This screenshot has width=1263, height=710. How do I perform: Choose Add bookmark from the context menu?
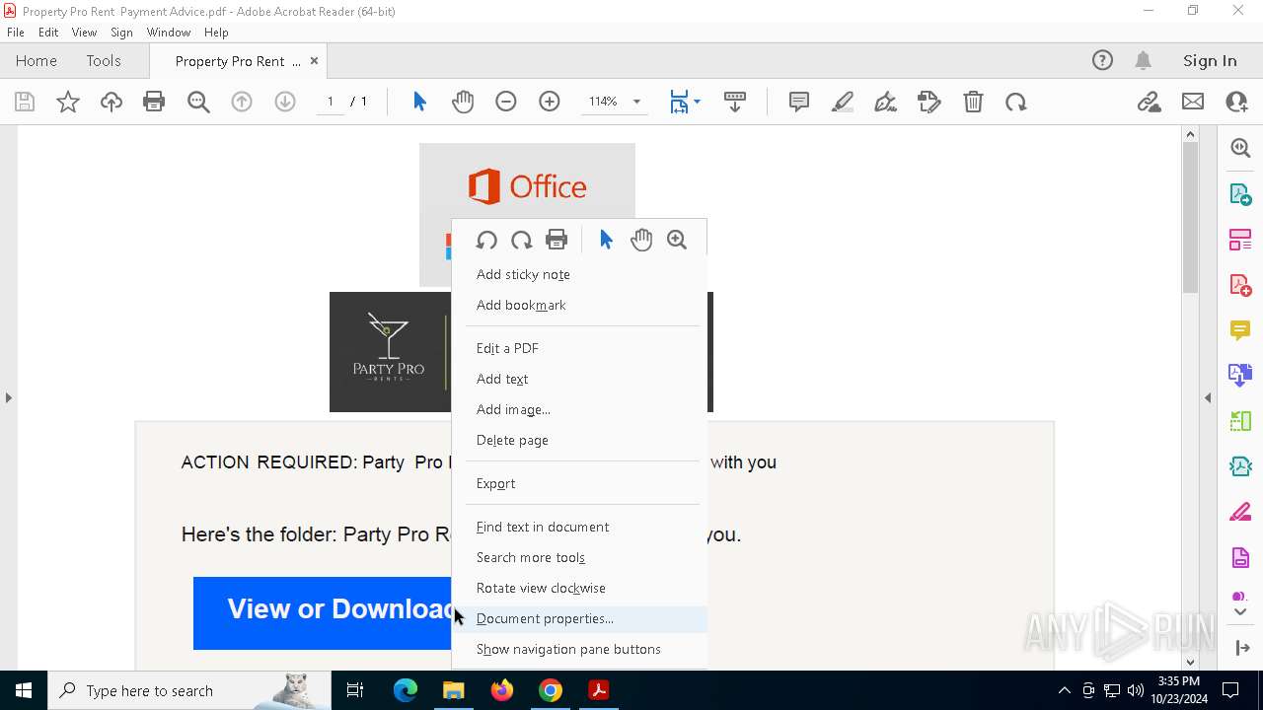[x=579, y=305]
